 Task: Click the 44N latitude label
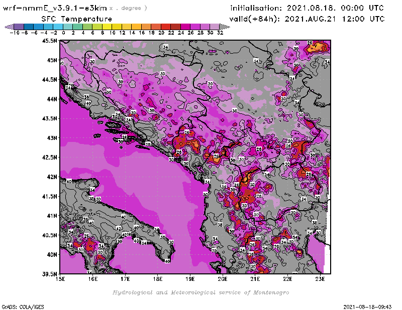pyautogui.click(x=52, y=99)
